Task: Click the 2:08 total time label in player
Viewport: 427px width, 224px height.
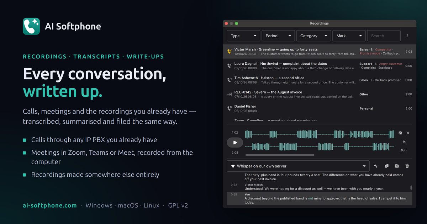Action: point(235,153)
